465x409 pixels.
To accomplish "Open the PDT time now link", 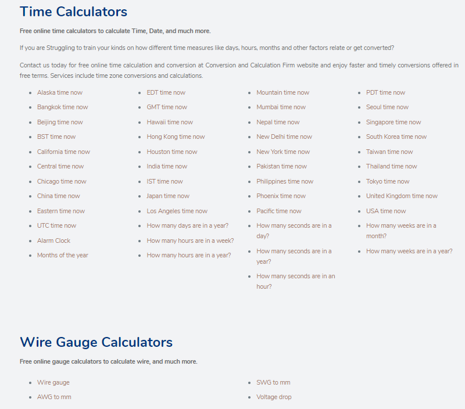I will pyautogui.click(x=385, y=92).
